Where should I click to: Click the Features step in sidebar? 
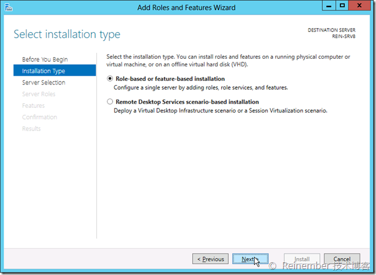point(33,106)
